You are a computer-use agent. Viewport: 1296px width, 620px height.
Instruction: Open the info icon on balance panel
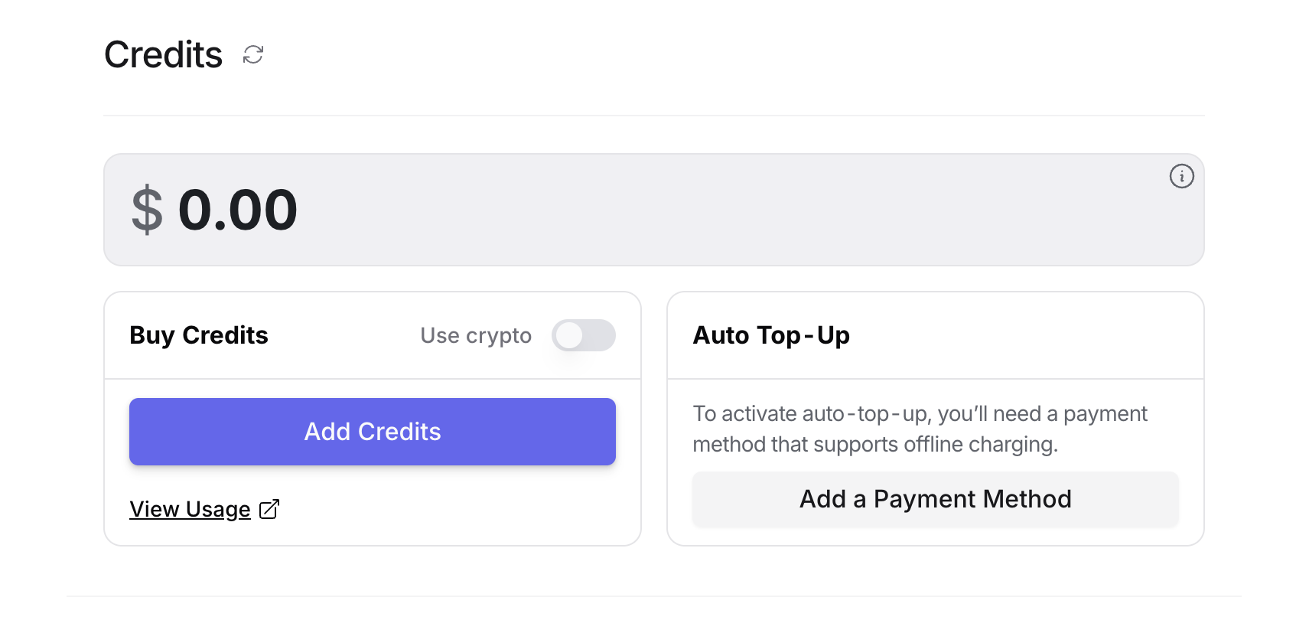tap(1181, 177)
